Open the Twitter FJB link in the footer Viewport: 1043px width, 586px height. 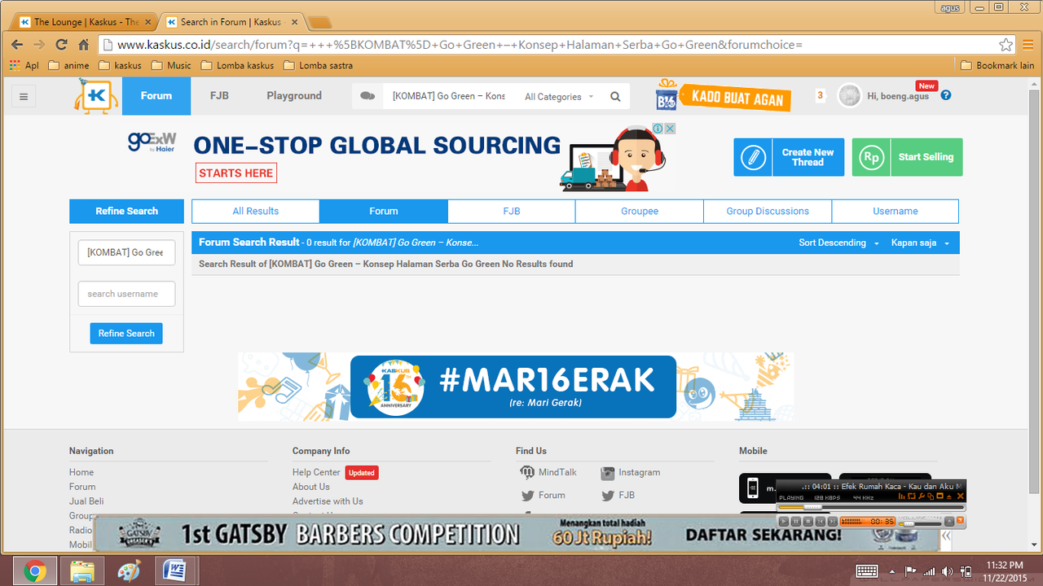pyautogui.click(x=618, y=495)
